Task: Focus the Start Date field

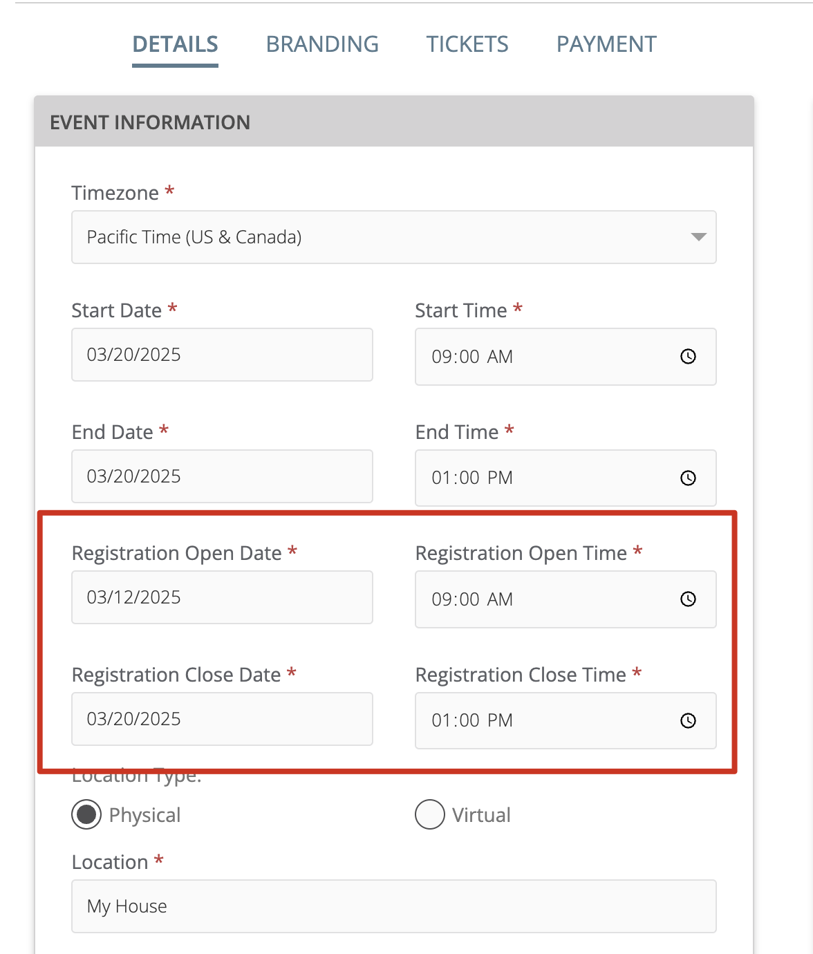Action: pyautogui.click(x=222, y=355)
